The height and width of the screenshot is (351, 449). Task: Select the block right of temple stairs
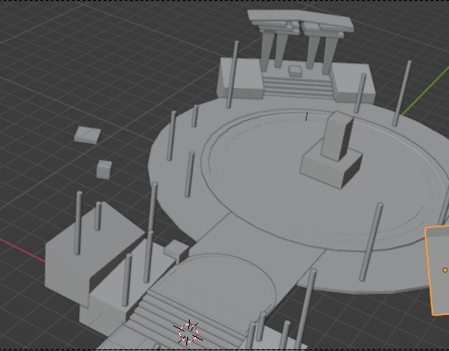[x=353, y=83]
